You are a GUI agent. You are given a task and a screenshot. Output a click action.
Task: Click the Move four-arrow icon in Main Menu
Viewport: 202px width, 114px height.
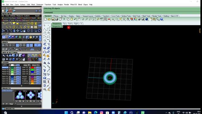click(18, 31)
